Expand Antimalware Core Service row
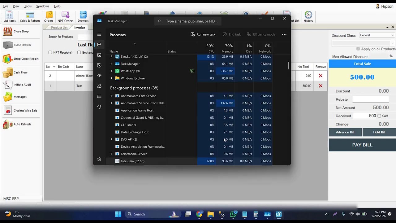 pyautogui.click(x=111, y=96)
